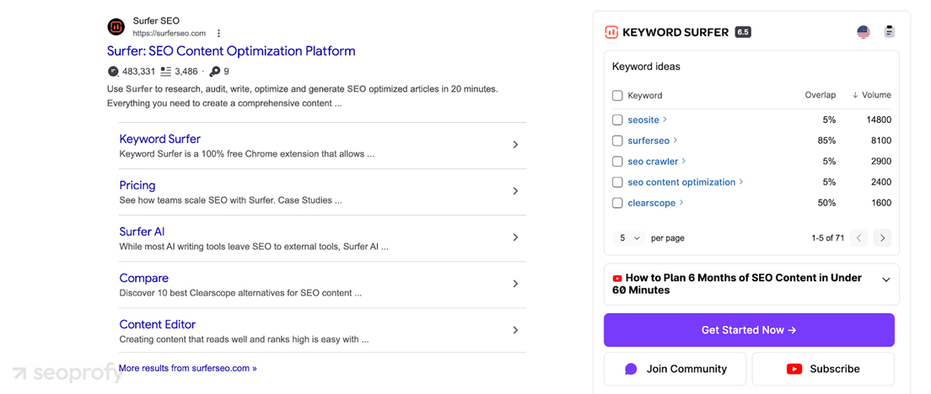The height and width of the screenshot is (394, 931).
Task: Expand the How to Plan 6 Months video panel
Action: [886, 280]
